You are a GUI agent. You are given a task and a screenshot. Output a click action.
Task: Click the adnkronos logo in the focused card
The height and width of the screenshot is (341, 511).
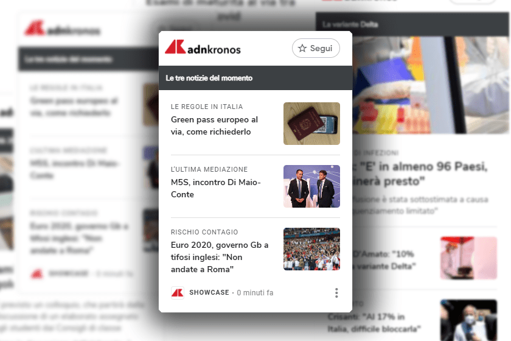(203, 47)
